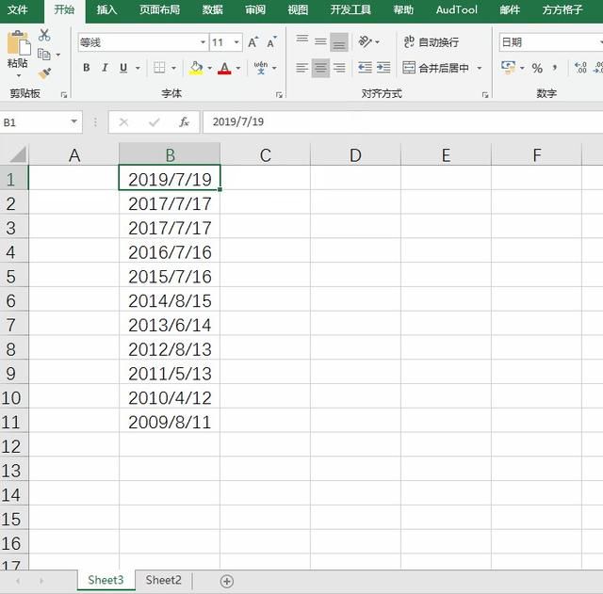Click the text orientation icon
Screen dimensions: 603x594
click(365, 41)
